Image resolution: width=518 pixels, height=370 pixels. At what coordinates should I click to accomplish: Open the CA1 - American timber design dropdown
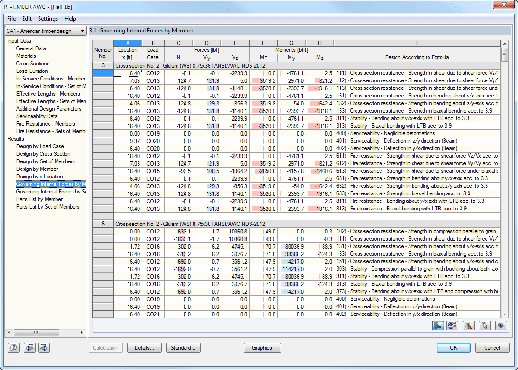click(46, 31)
